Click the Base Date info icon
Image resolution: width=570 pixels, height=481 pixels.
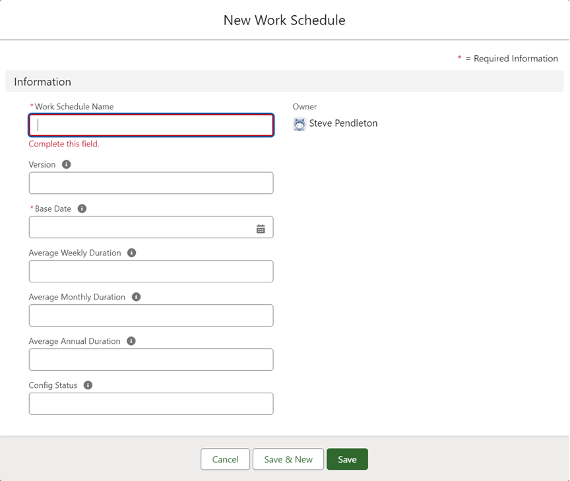click(x=82, y=208)
